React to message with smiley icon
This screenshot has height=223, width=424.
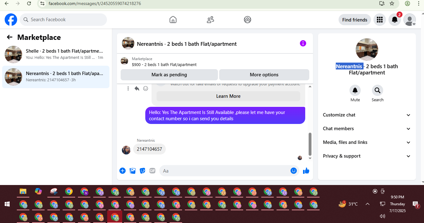click(146, 88)
